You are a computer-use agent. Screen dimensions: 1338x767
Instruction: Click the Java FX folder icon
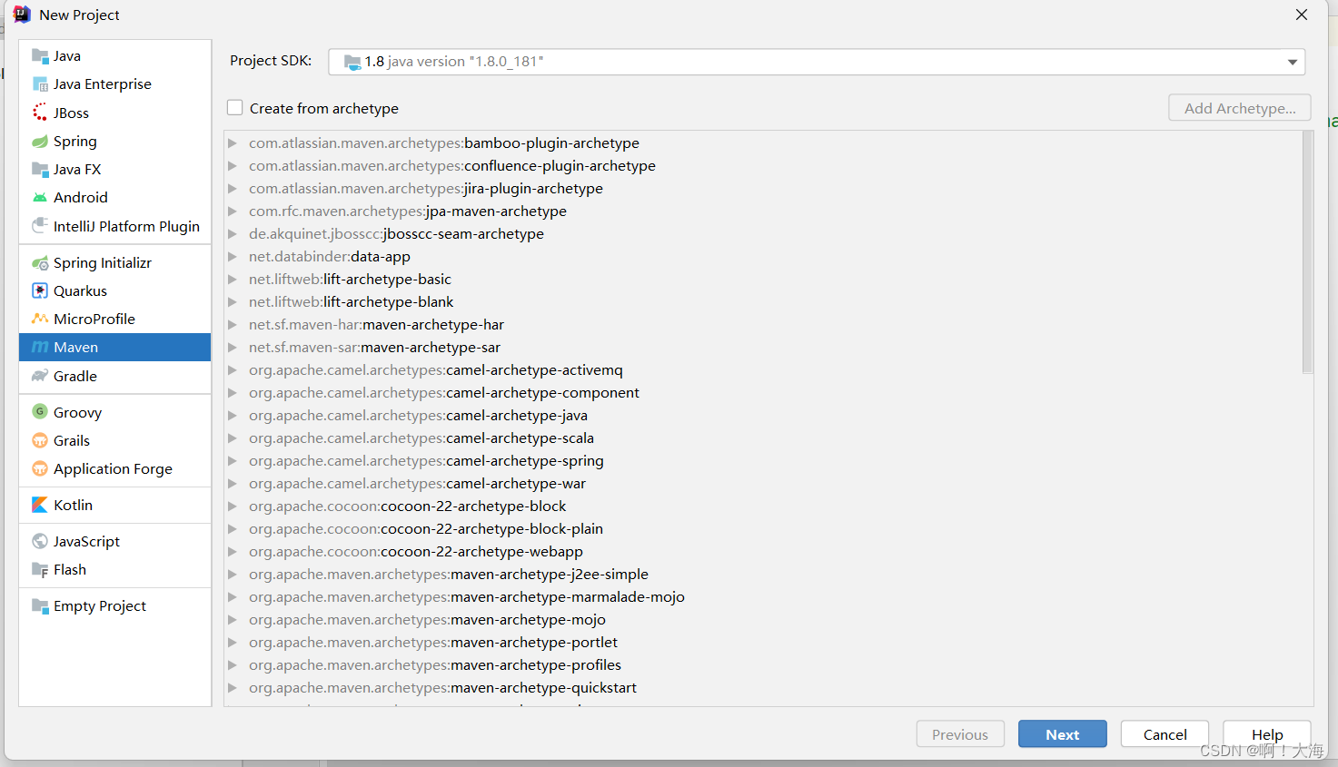(40, 170)
